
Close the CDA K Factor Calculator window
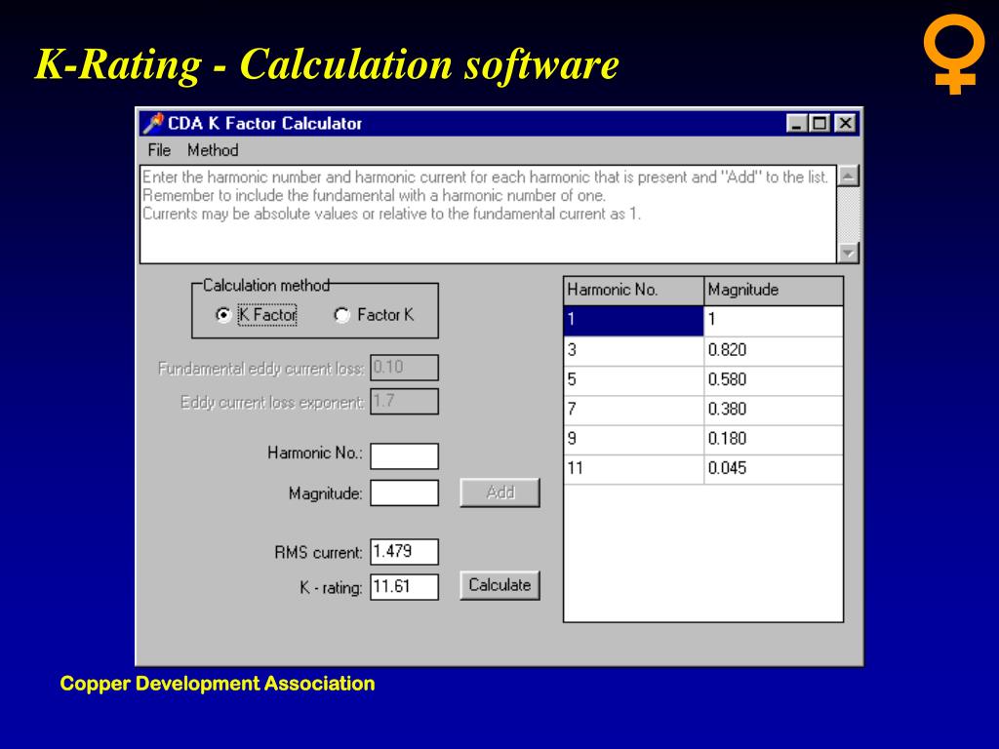coord(845,123)
